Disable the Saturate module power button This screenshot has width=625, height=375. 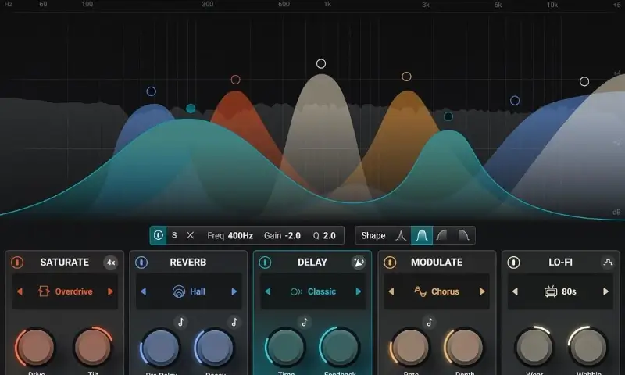(18, 262)
